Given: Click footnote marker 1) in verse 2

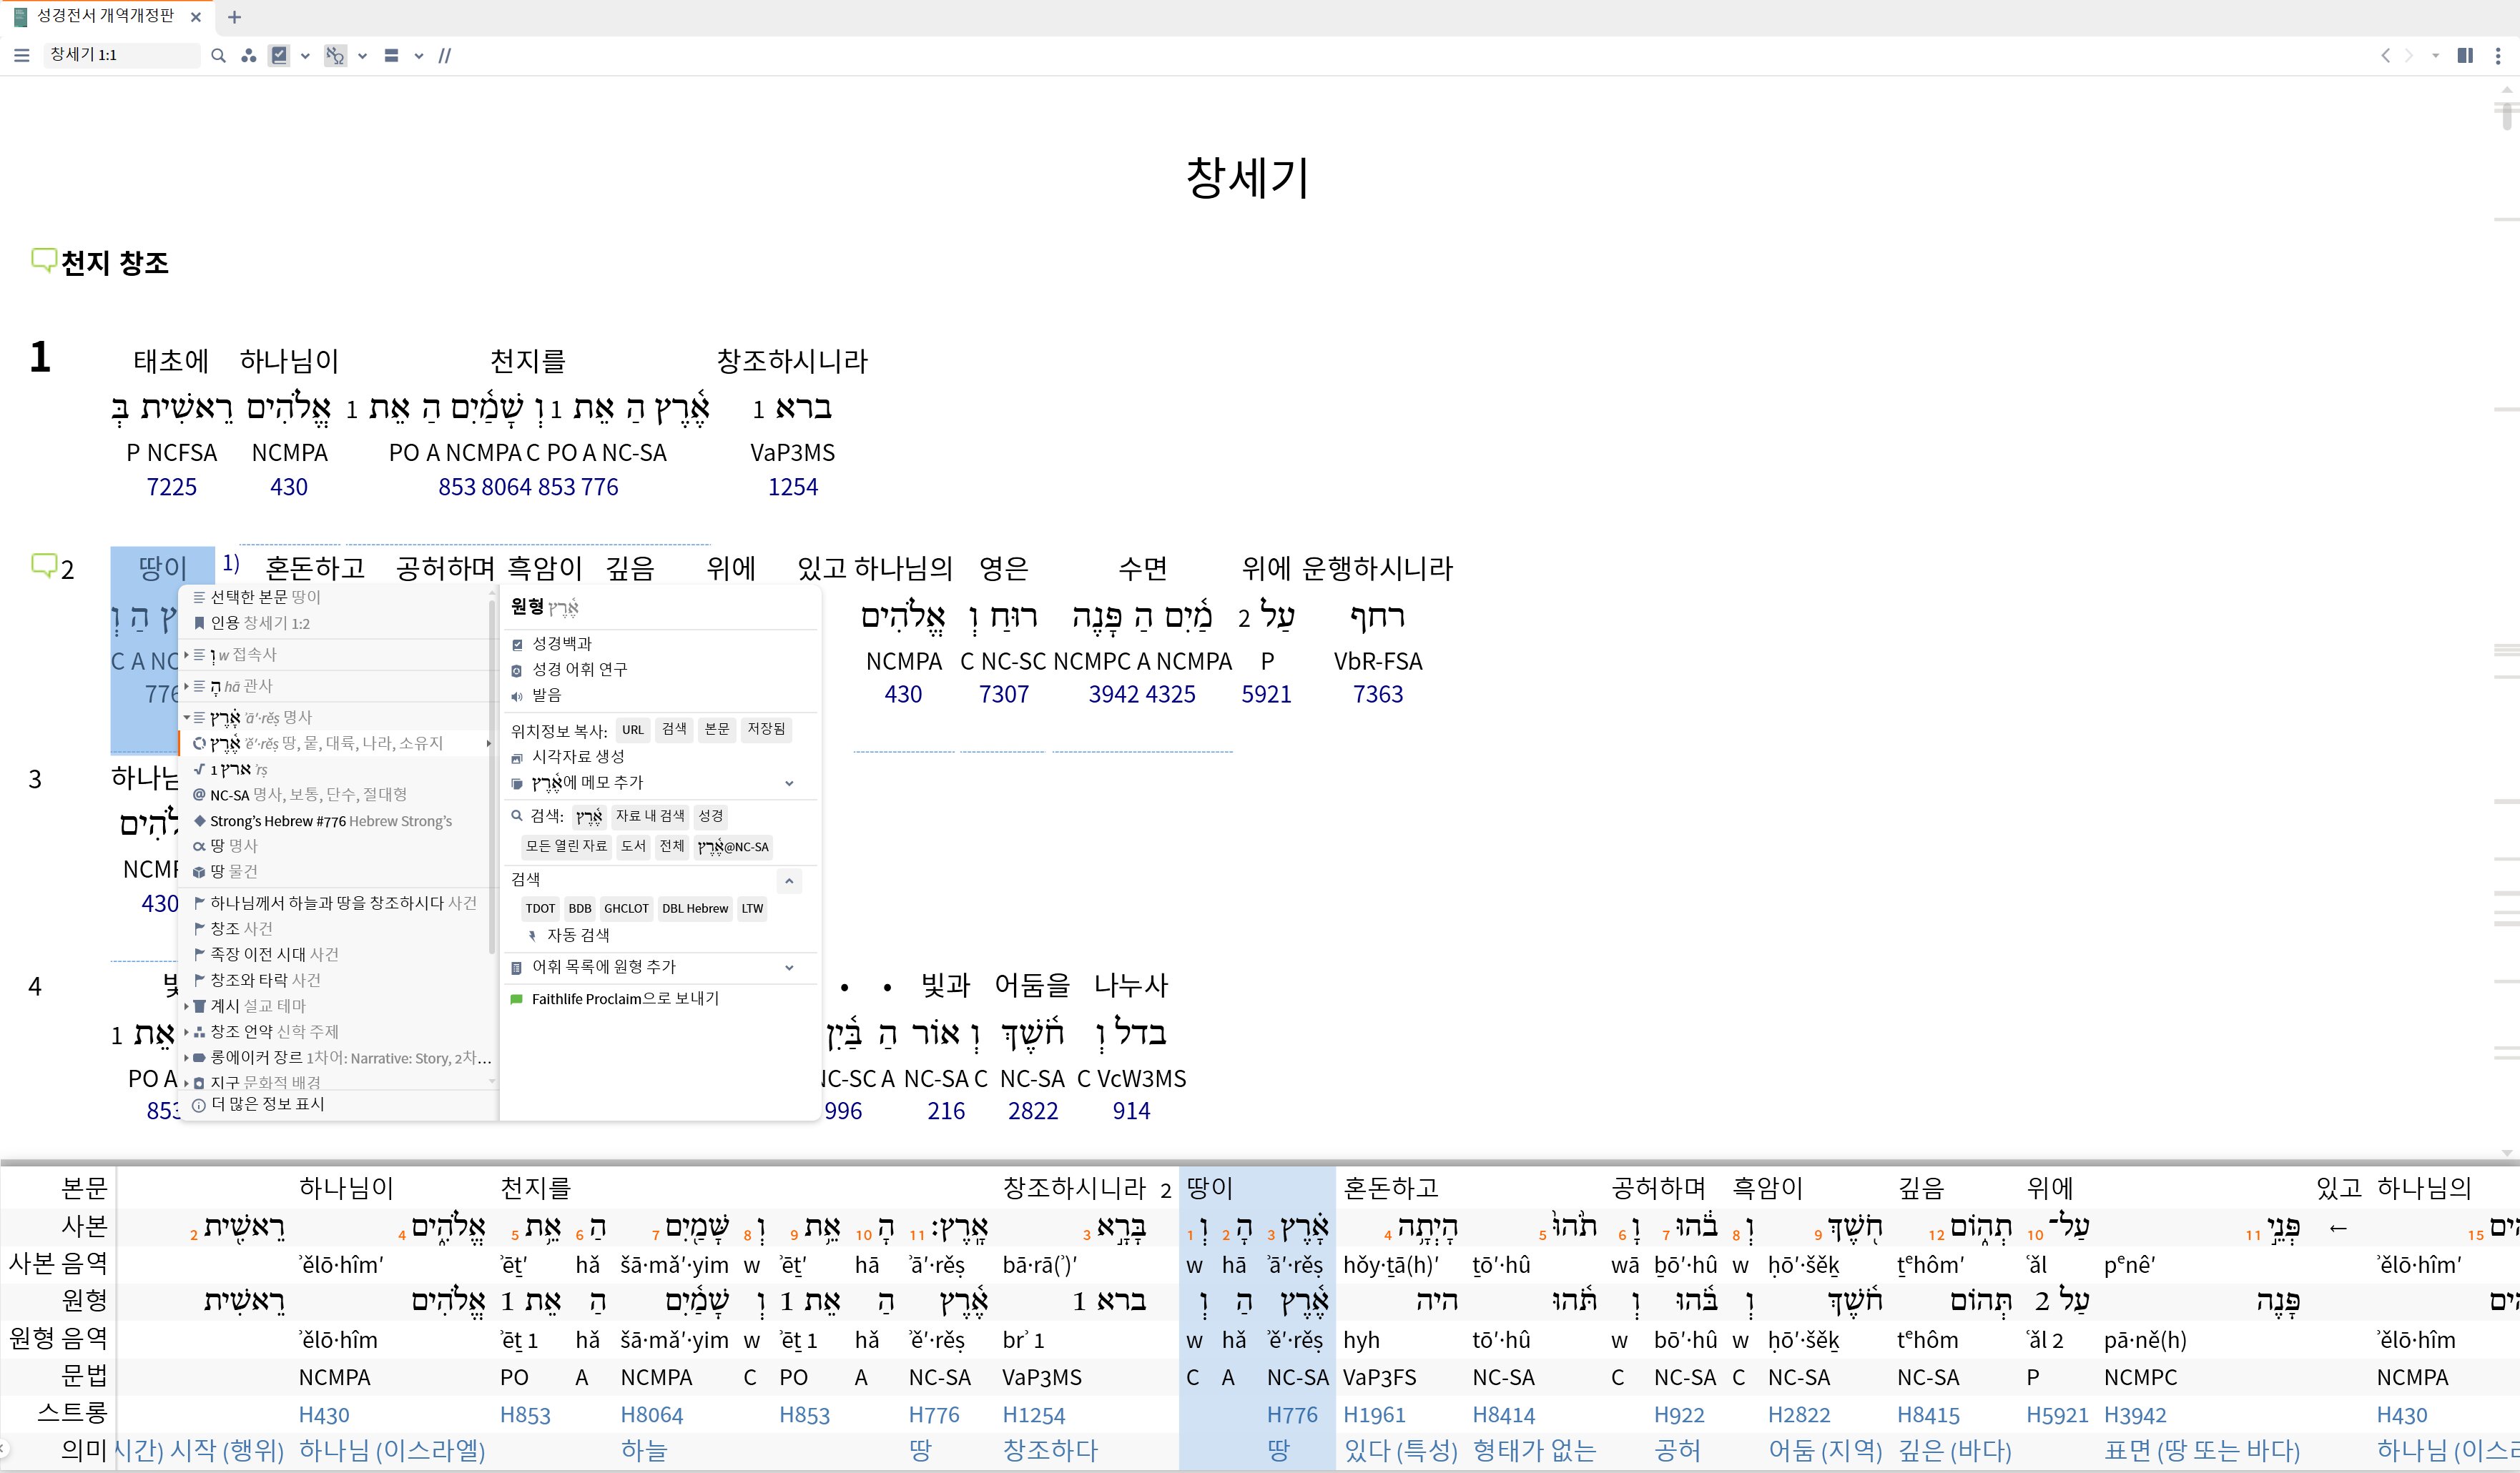Looking at the screenshot, I should coord(231,562).
